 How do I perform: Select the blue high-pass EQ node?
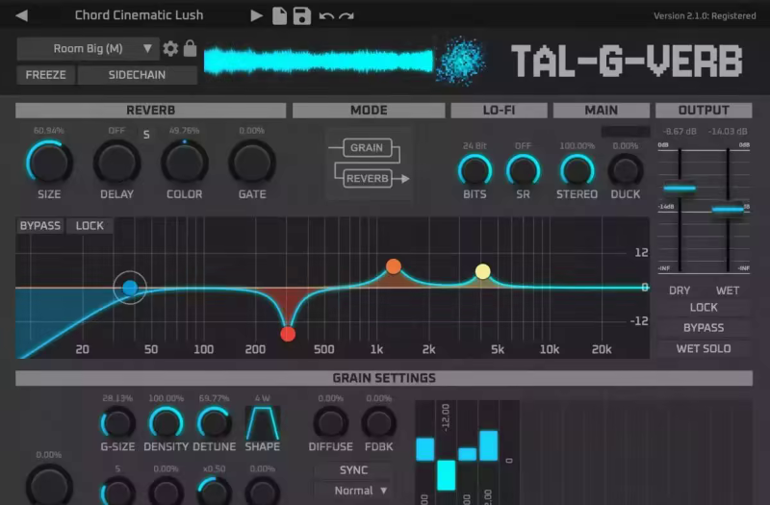point(130,288)
